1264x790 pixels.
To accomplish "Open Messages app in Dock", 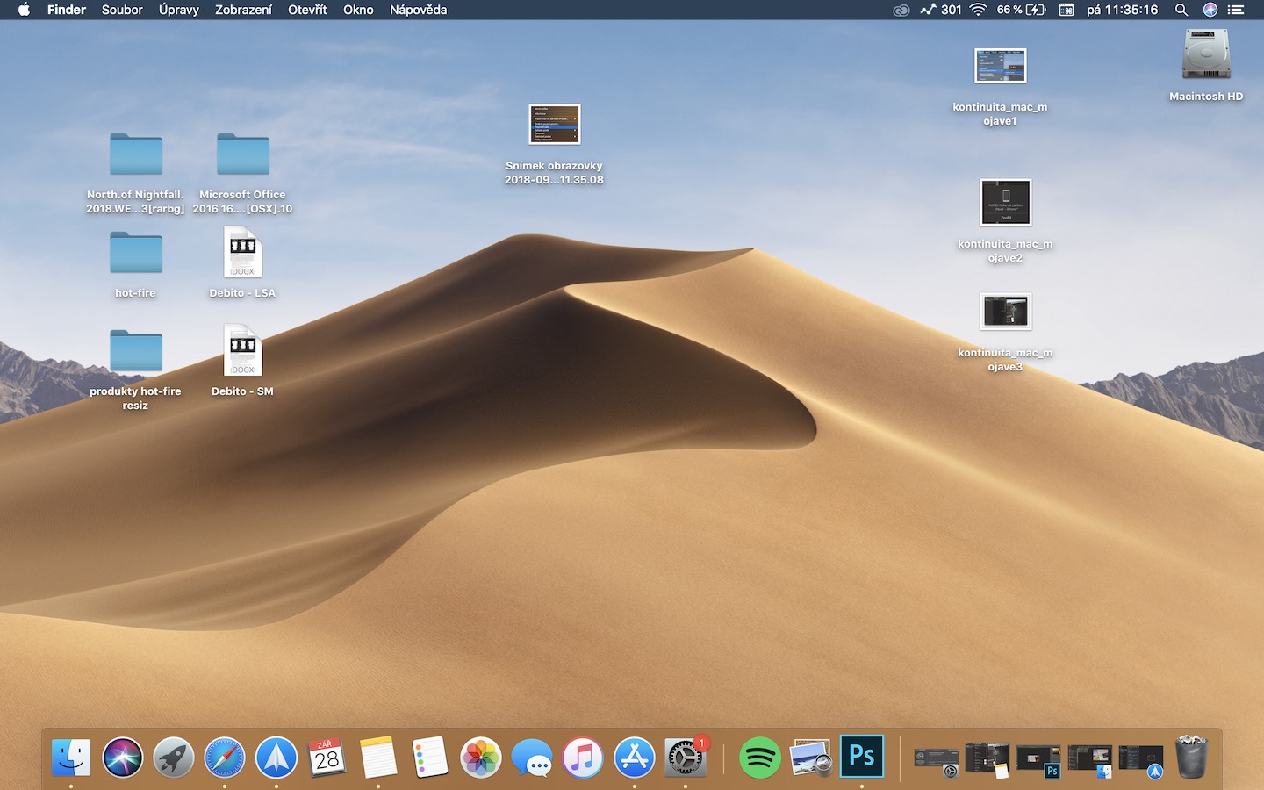I will click(532, 758).
